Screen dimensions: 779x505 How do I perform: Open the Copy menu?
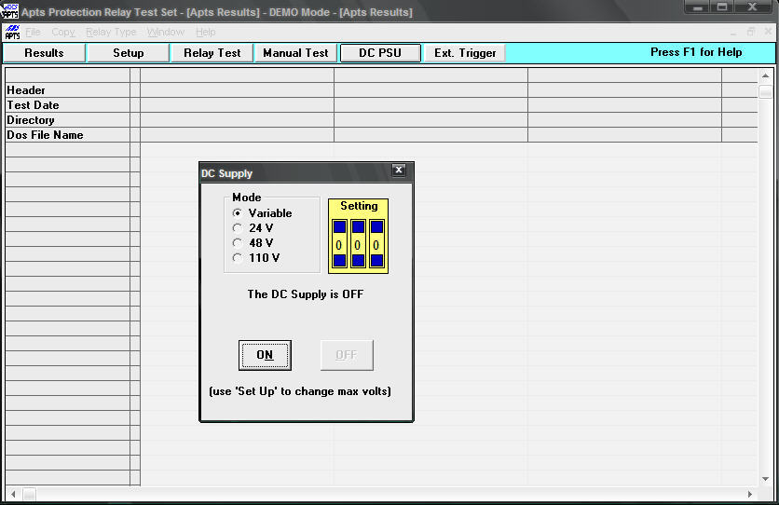63,32
